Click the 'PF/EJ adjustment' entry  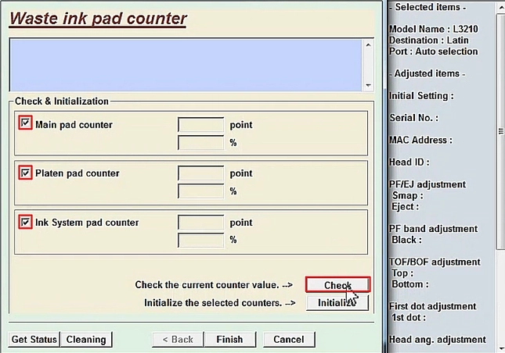pyautogui.click(x=427, y=184)
